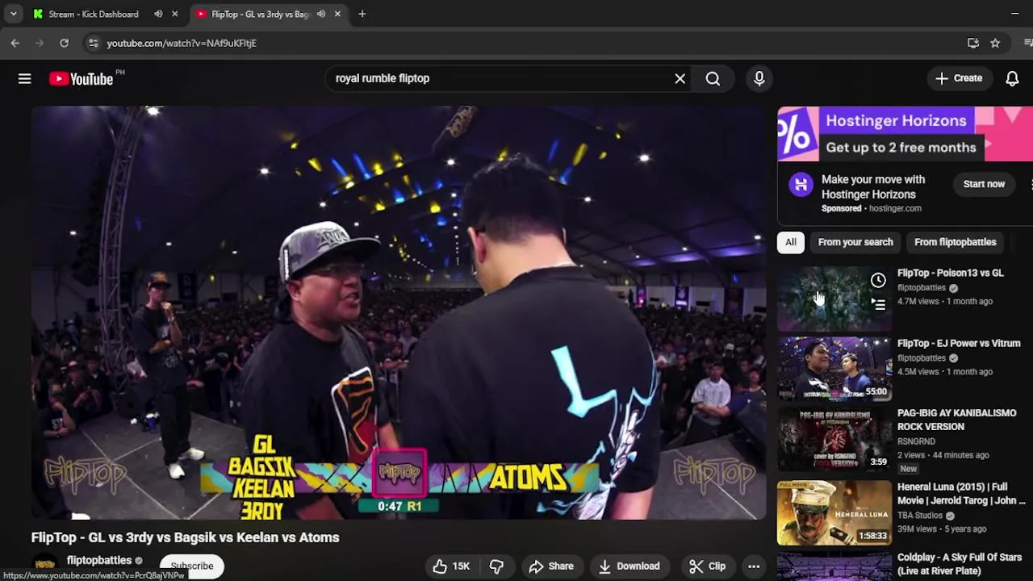
Task: Click Start now on Hostinger ad
Action: tap(984, 184)
